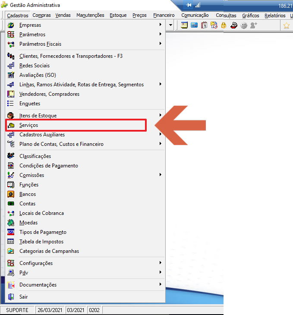The image size is (293, 315).
Task: Open the Compras menu
Action: (x=41, y=15)
